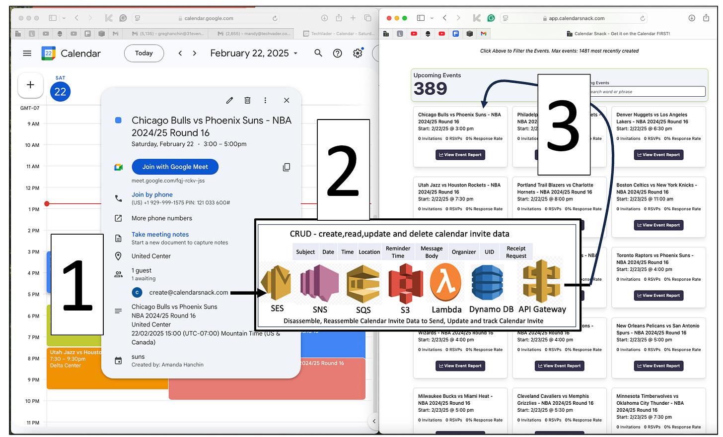Reload the app.calendarsnack.com page
The height and width of the screenshot is (437, 723).
643,18
